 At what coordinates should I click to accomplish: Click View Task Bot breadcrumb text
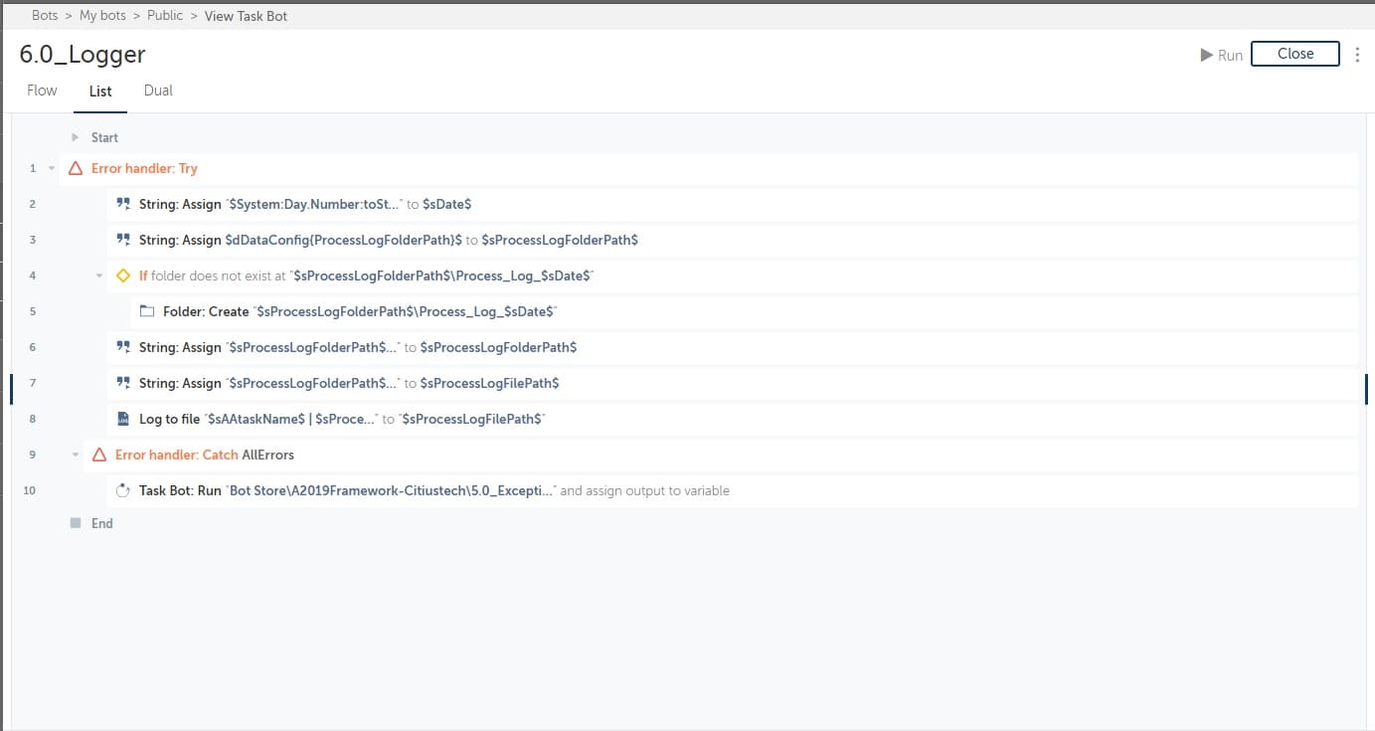pyautogui.click(x=246, y=16)
